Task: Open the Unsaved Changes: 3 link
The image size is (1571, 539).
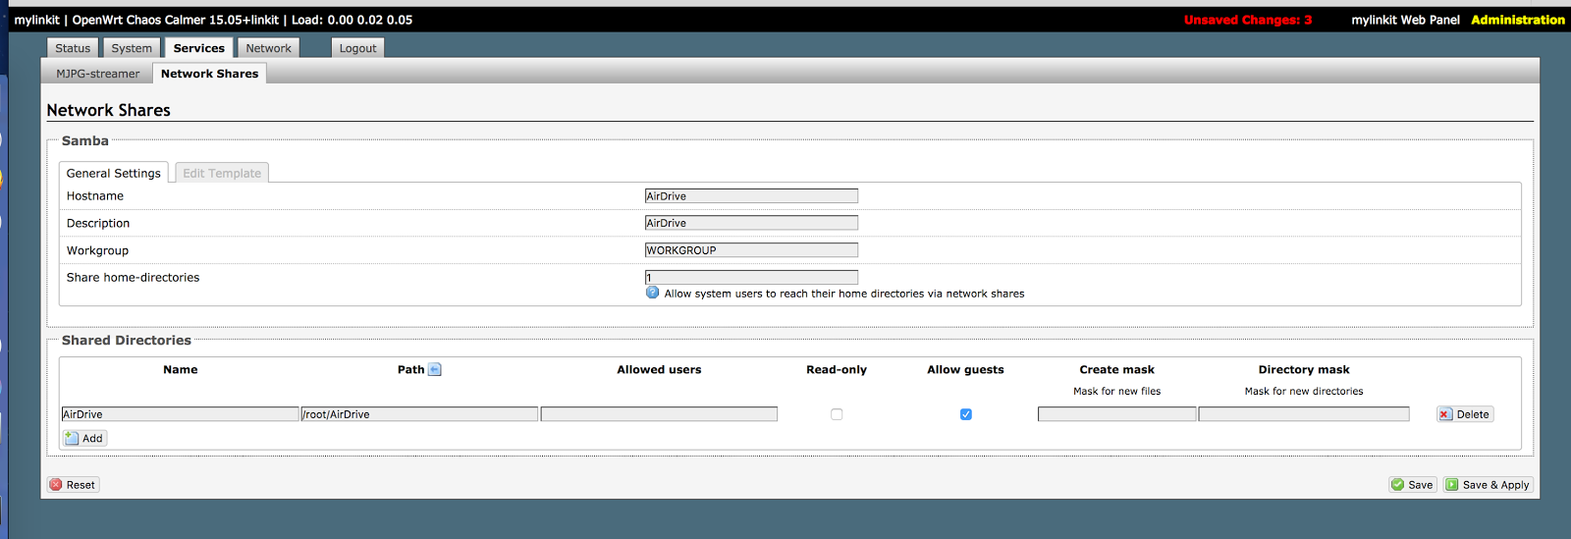Action: [1248, 20]
